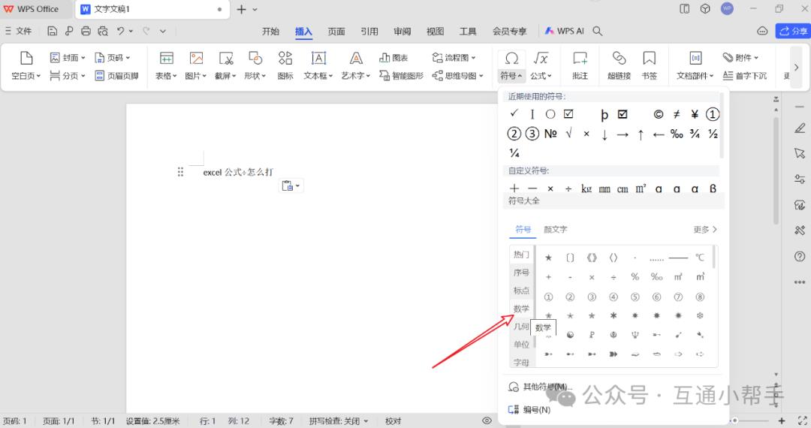
Task: Click the WPS AI button
Action: click(x=564, y=31)
